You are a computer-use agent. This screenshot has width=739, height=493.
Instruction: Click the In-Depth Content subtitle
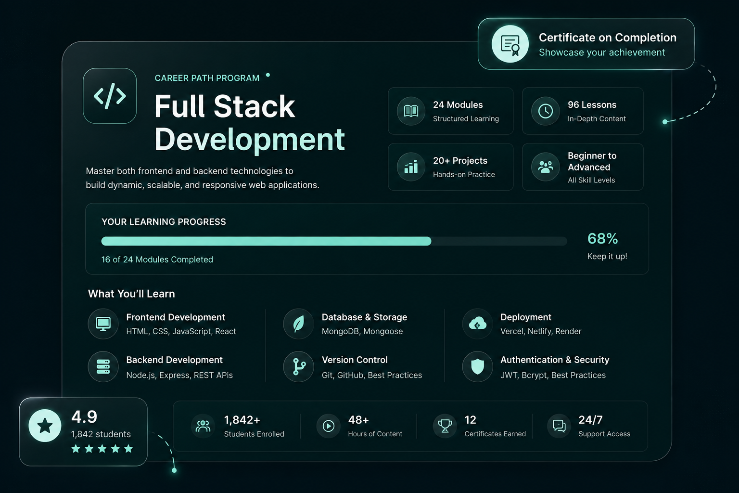[x=597, y=119]
